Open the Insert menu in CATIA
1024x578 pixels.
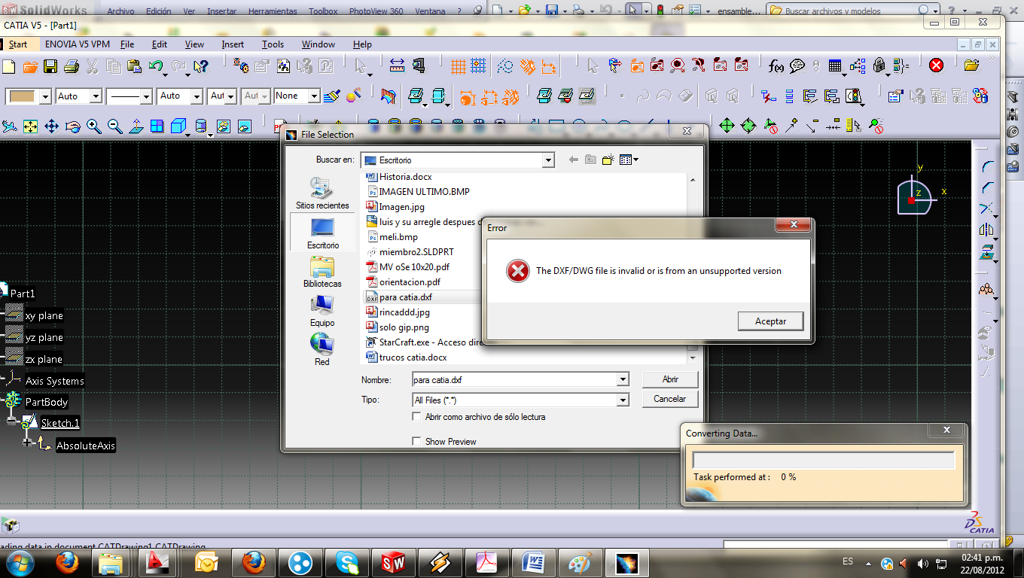click(233, 44)
